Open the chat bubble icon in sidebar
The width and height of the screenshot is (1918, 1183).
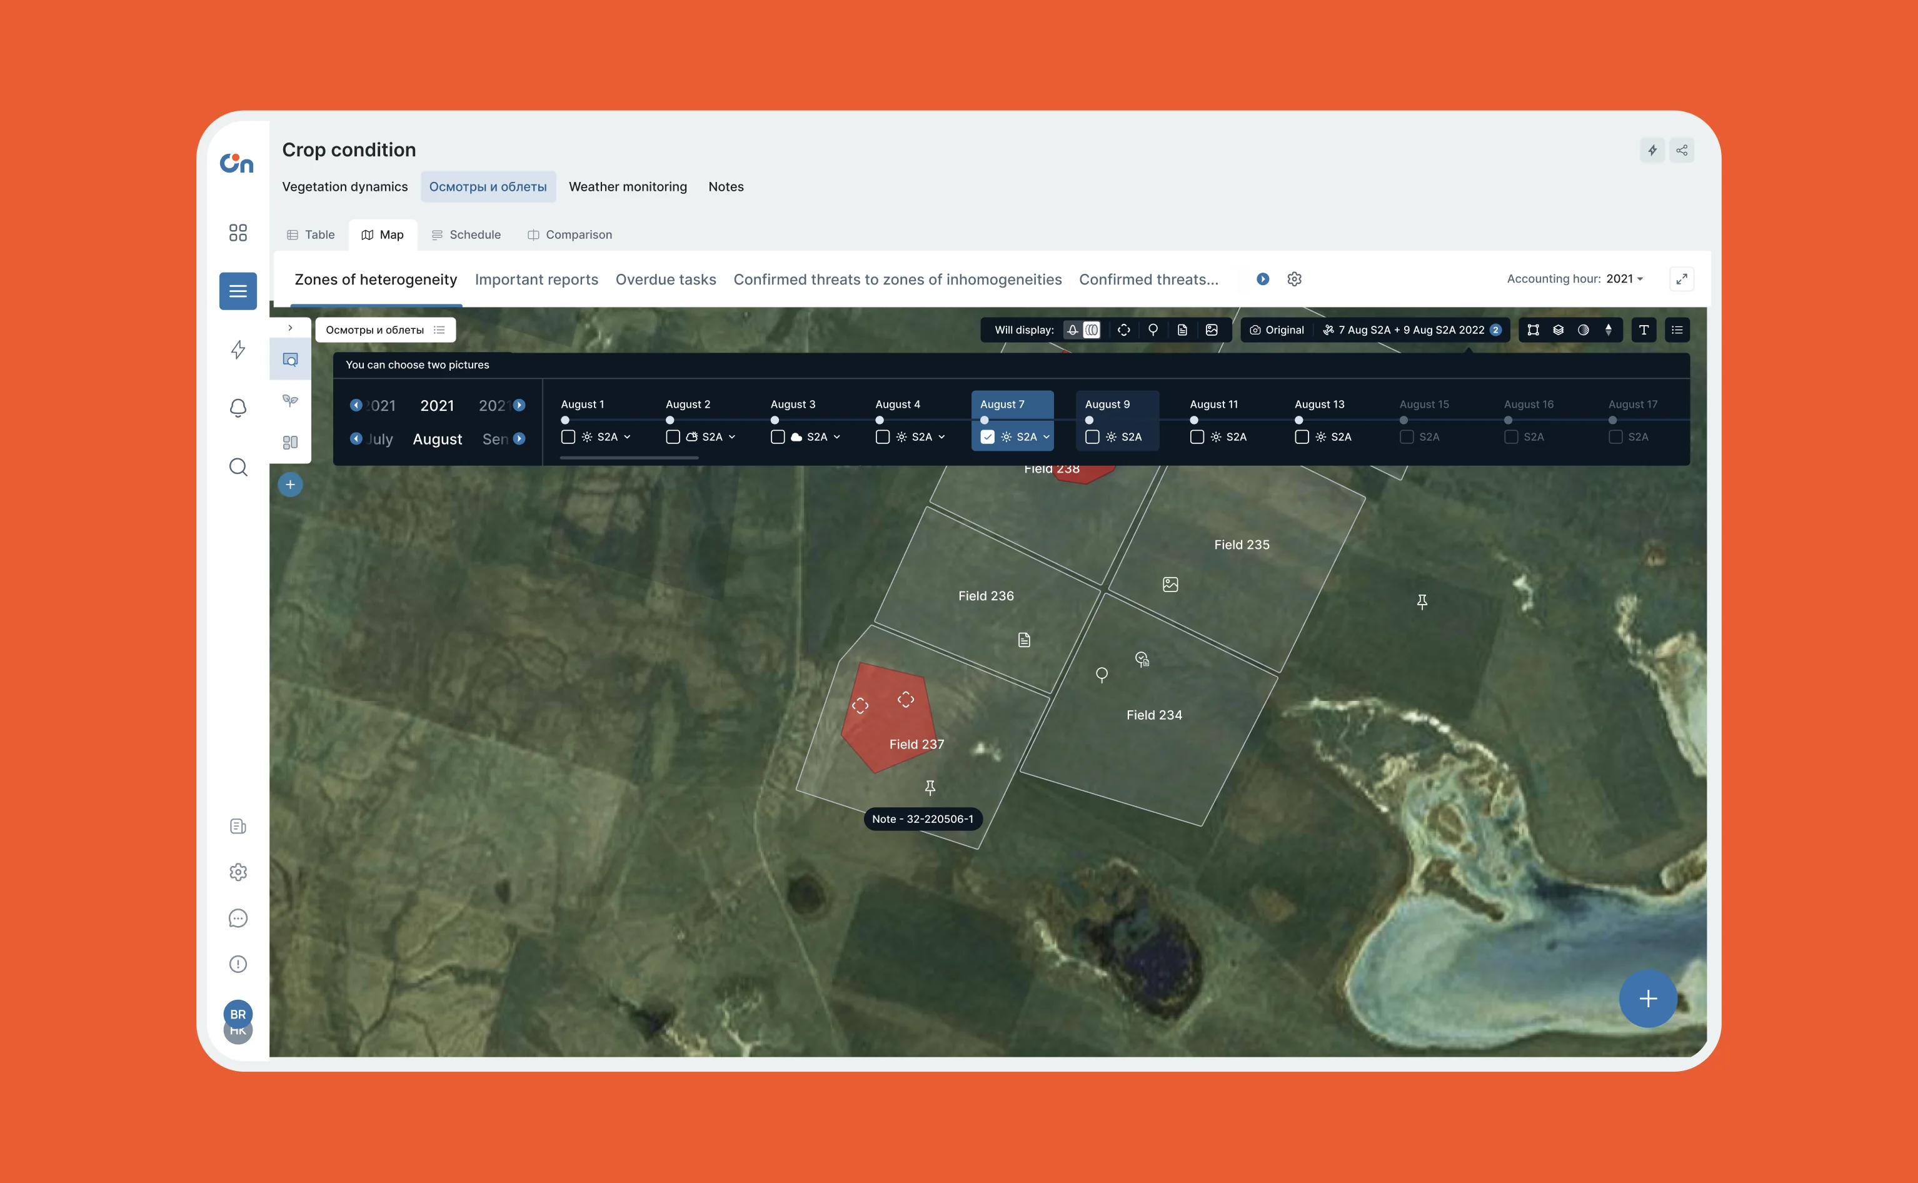coord(238,918)
